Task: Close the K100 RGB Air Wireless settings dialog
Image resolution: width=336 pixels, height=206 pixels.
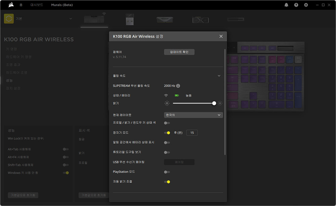Action: (221, 36)
